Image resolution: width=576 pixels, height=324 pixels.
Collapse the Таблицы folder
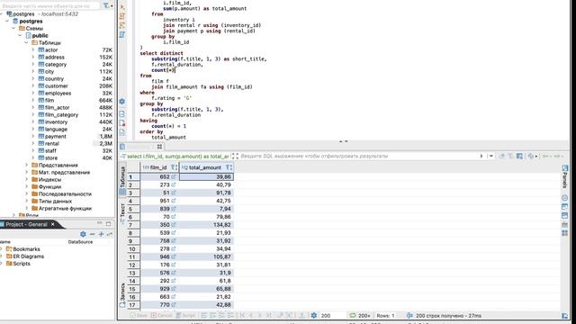coord(26,42)
